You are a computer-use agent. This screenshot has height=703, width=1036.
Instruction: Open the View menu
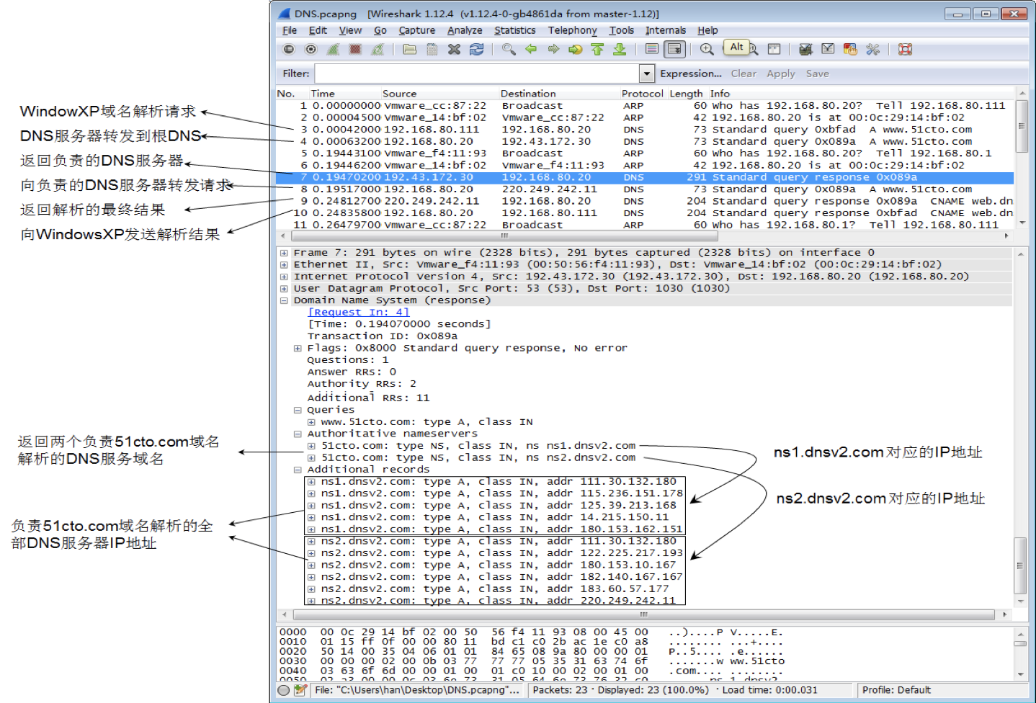[x=350, y=30]
